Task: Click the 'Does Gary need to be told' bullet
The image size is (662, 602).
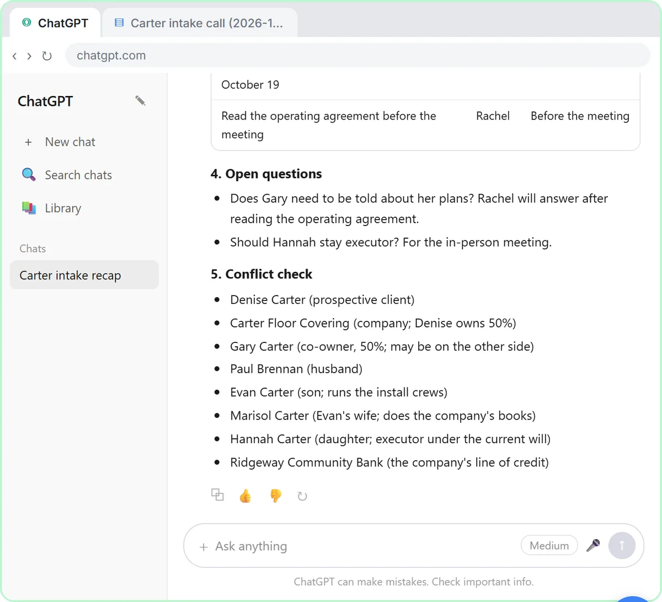Action: (419, 208)
